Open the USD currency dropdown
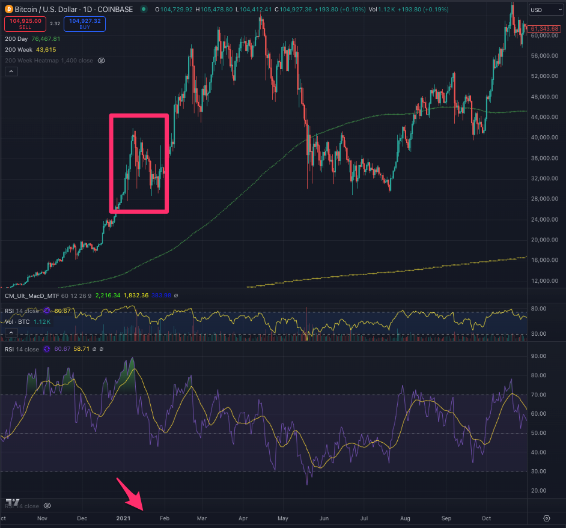 (x=546, y=10)
